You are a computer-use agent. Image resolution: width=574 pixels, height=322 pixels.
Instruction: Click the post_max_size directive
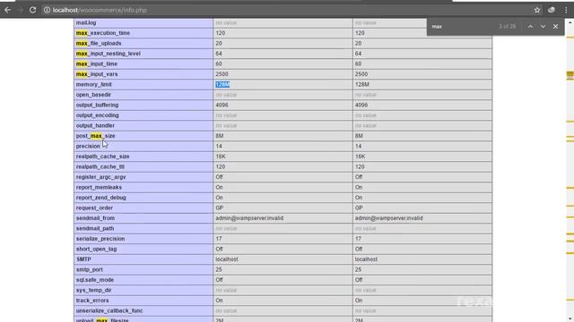[x=96, y=135]
